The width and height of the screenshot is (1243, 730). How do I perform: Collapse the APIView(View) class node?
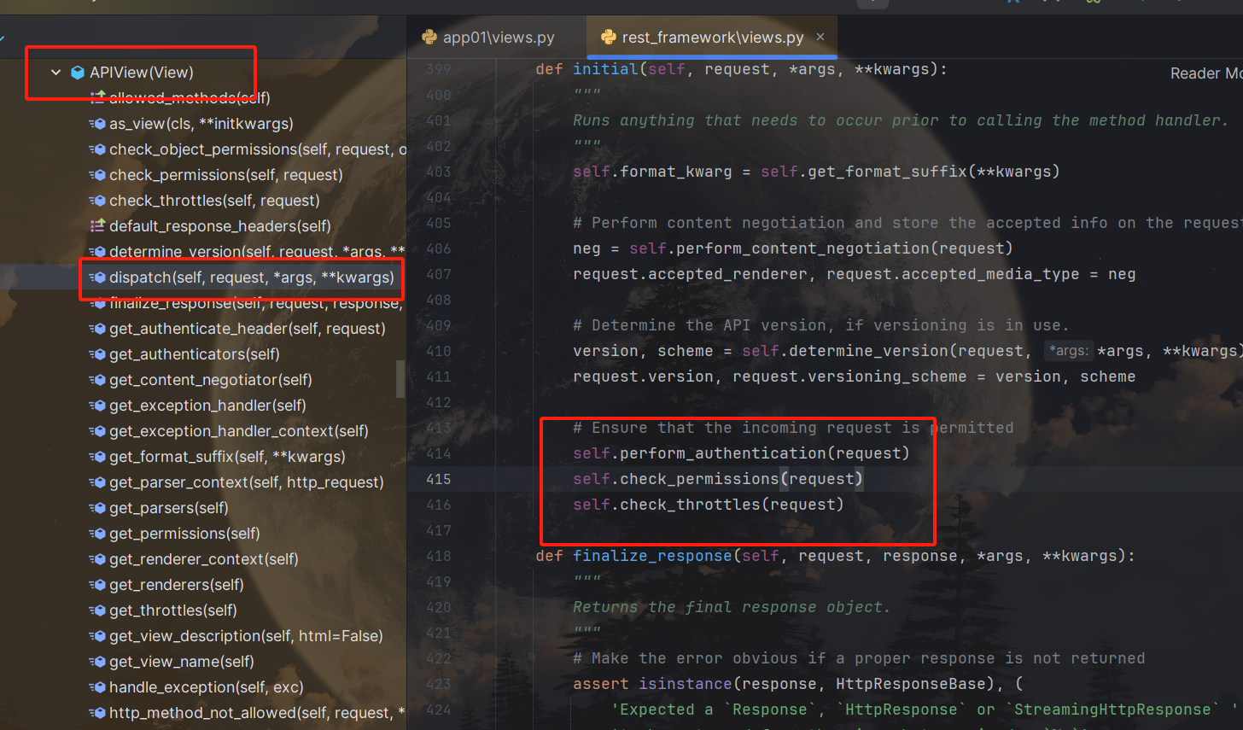pos(55,73)
